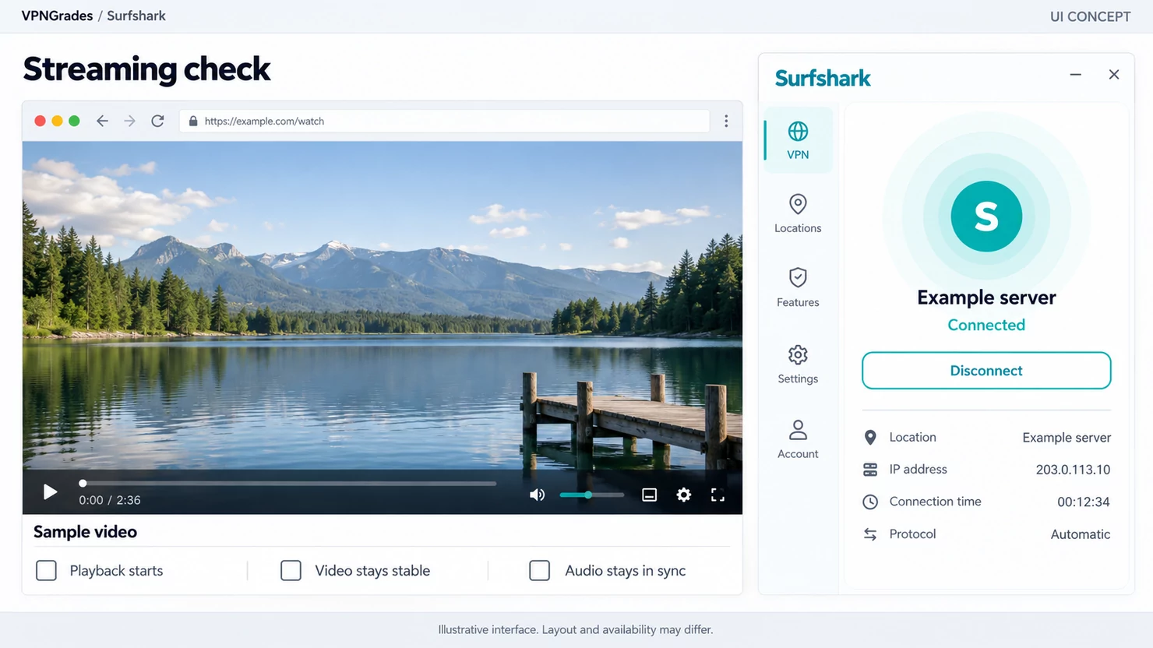1153x648 pixels.
Task: Click the Example server location value
Action: [x=1067, y=438]
